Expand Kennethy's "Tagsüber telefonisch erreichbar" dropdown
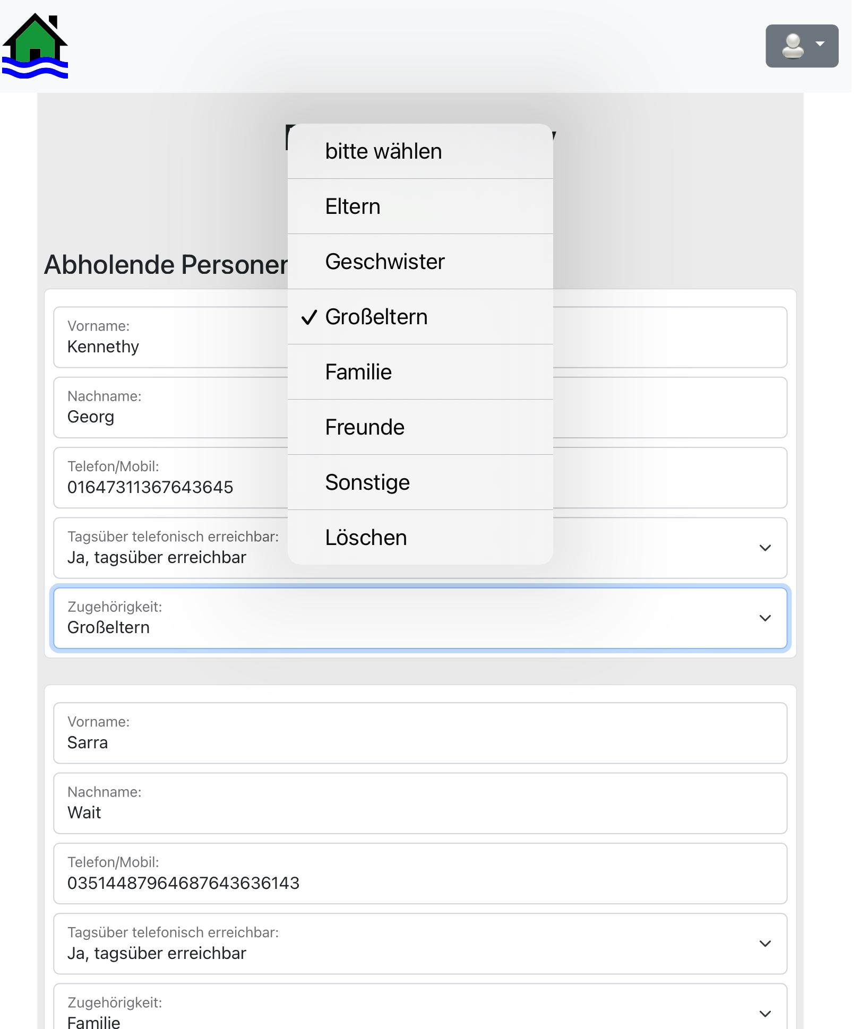Screen dimensions: 860x1029 point(765,548)
